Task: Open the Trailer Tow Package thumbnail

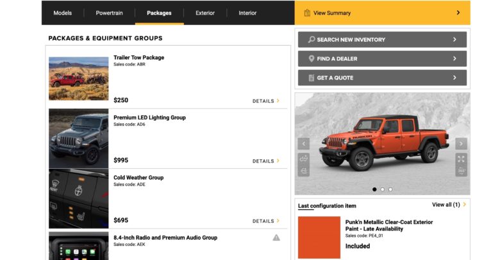Action: click(79, 78)
